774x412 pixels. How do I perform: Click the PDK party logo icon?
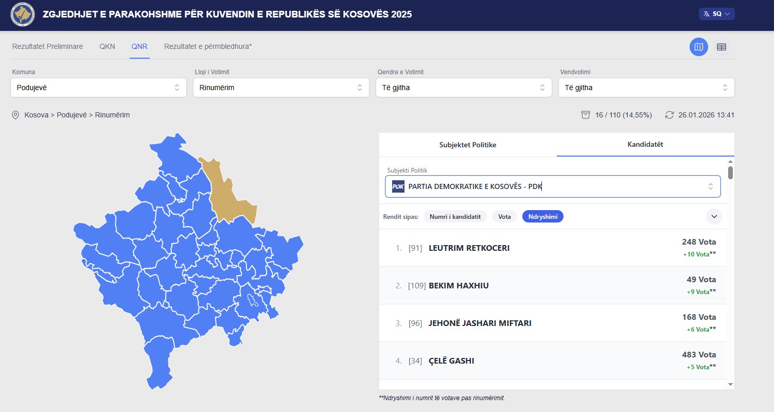398,186
